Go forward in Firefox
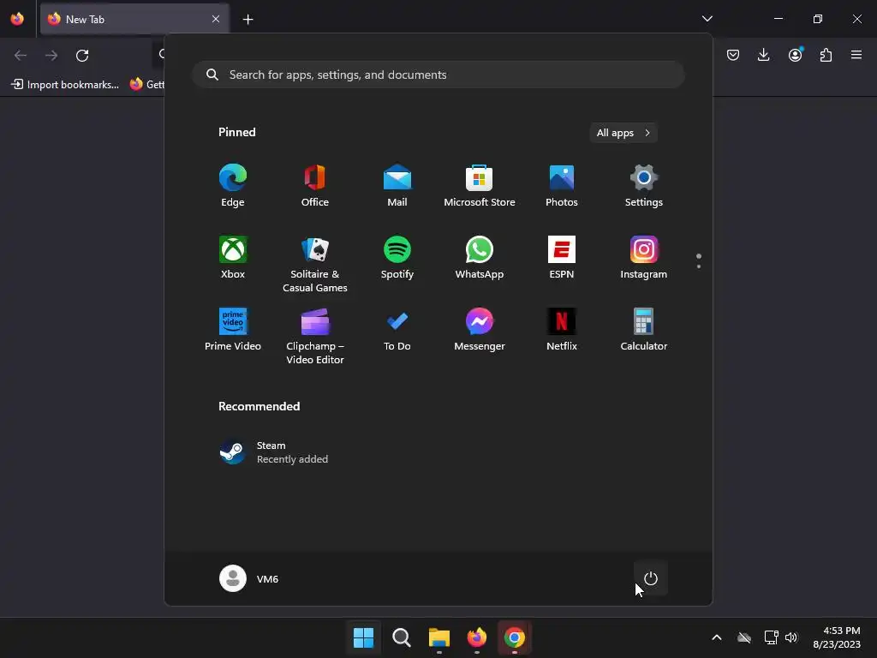Image resolution: width=877 pixels, height=658 pixels. (x=51, y=55)
